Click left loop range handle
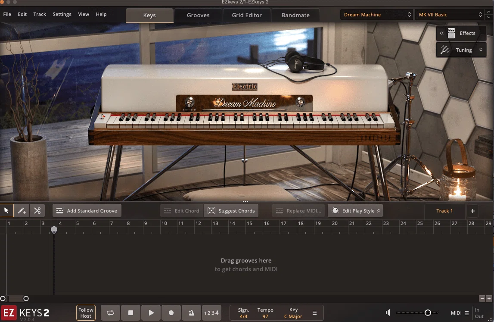 tap(3, 298)
